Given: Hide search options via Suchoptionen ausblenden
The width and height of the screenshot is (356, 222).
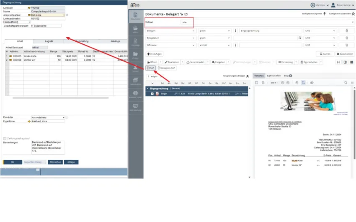Looking at the screenshot, I should pyautogui.click(x=342, y=14).
